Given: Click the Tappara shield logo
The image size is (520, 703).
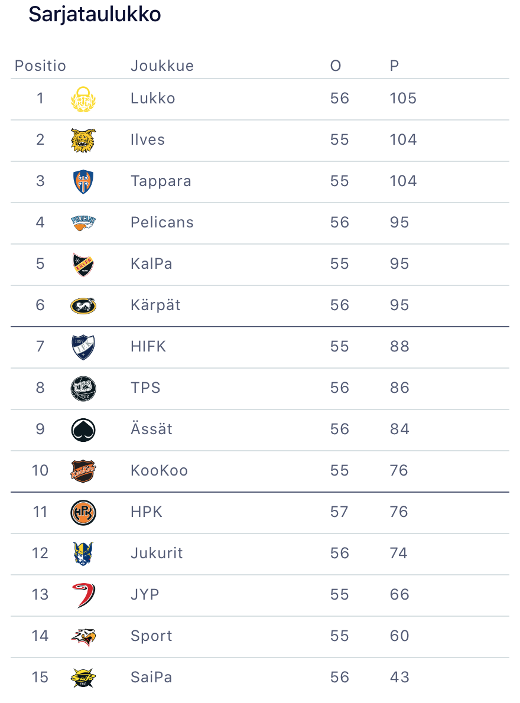Looking at the screenshot, I should [83, 181].
